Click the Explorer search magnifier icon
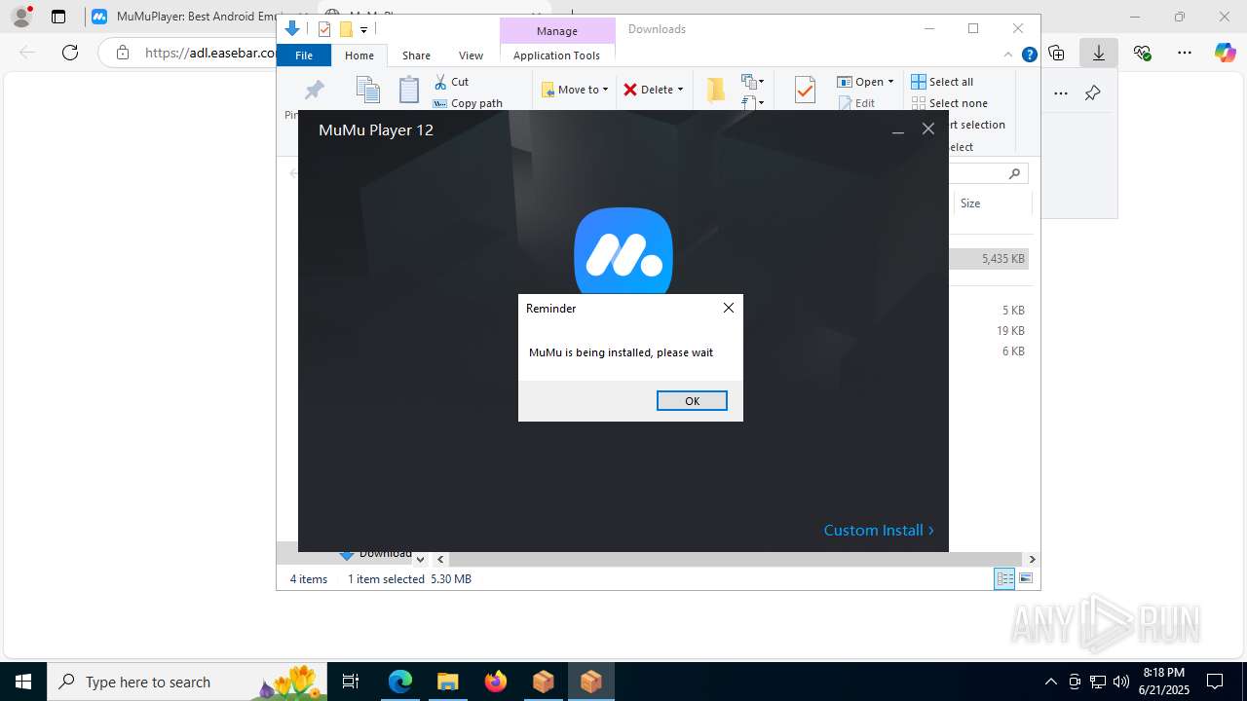 coord(1014,173)
